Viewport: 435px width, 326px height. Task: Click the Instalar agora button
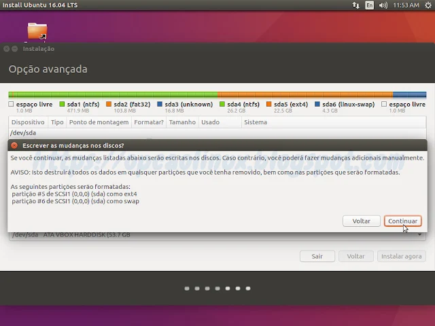click(402, 256)
